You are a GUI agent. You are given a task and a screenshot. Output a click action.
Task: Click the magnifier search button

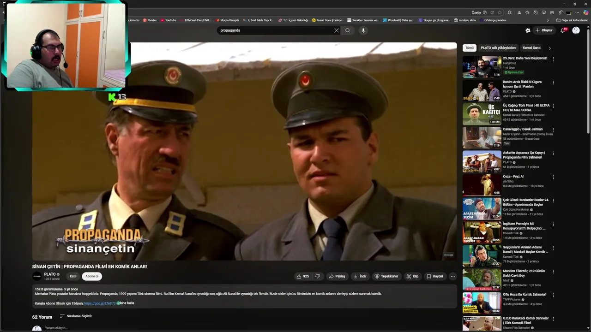point(348,30)
